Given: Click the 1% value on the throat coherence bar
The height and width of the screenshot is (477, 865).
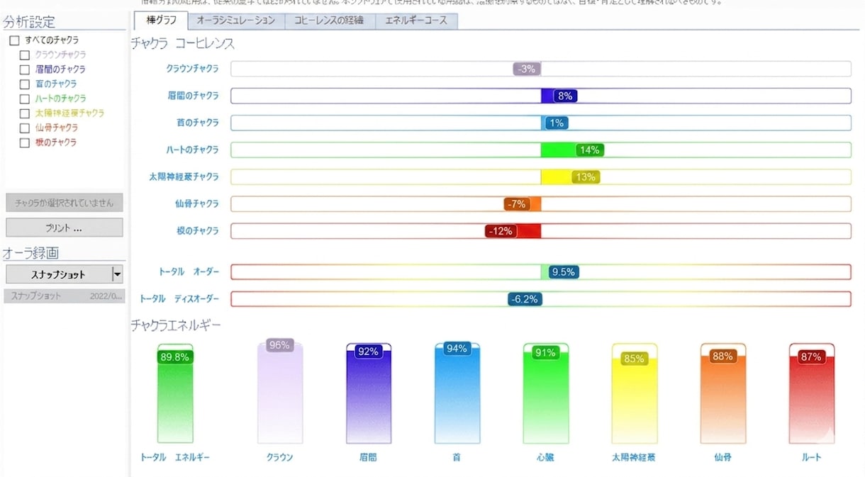Looking at the screenshot, I should pyautogui.click(x=557, y=123).
